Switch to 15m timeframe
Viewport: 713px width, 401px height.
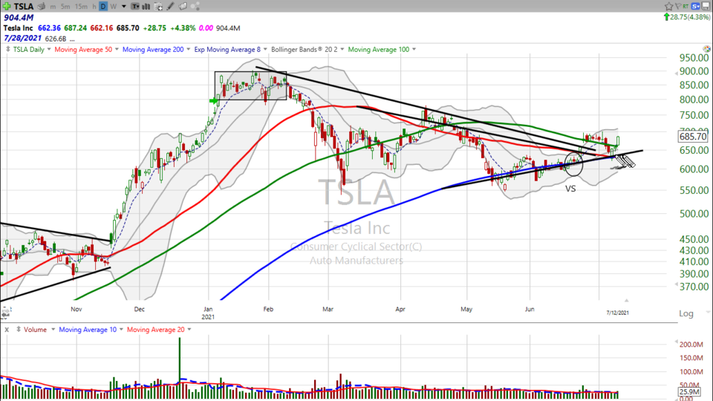[x=81, y=7]
